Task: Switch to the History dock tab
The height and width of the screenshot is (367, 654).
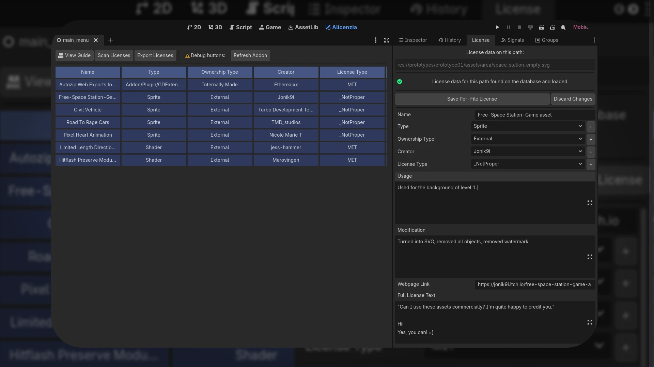Action: [450, 40]
